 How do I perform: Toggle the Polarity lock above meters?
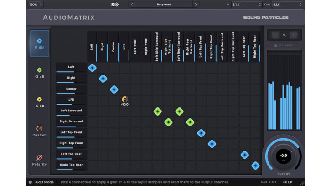pyautogui.click(x=284, y=45)
